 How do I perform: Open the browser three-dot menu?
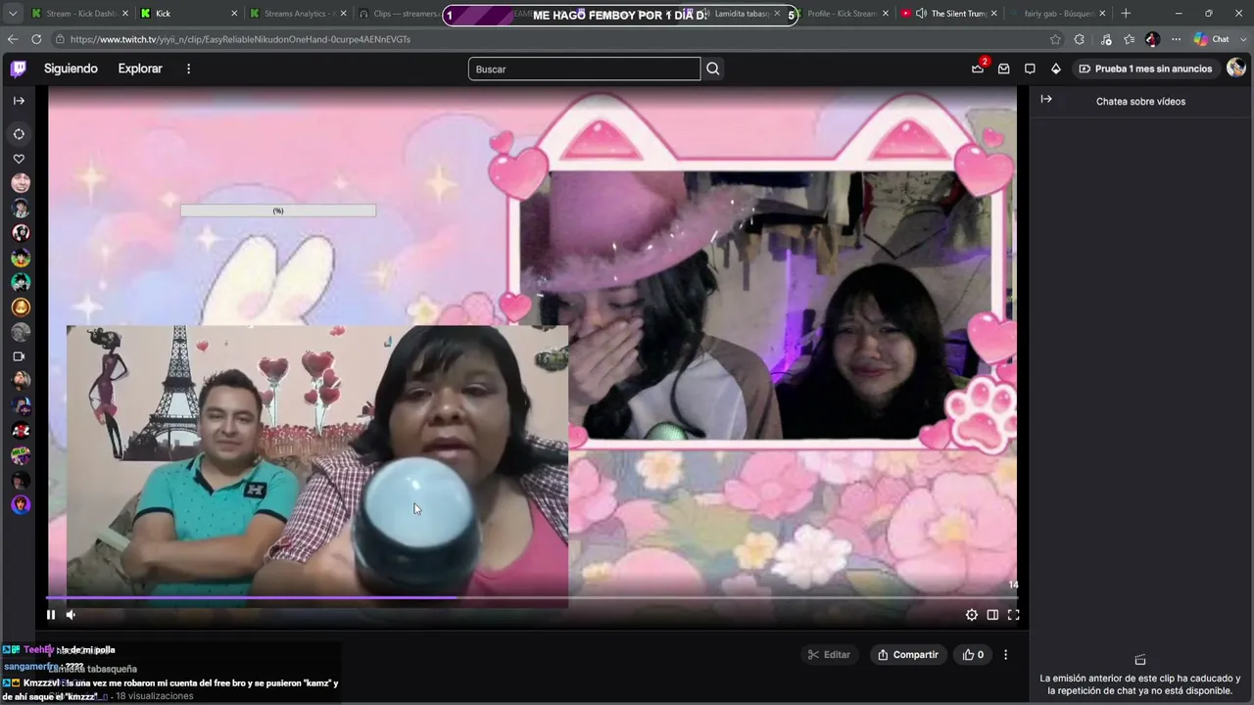1177,39
